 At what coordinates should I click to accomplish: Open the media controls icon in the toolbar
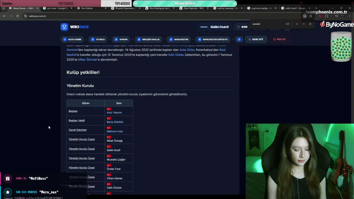click(x=336, y=16)
